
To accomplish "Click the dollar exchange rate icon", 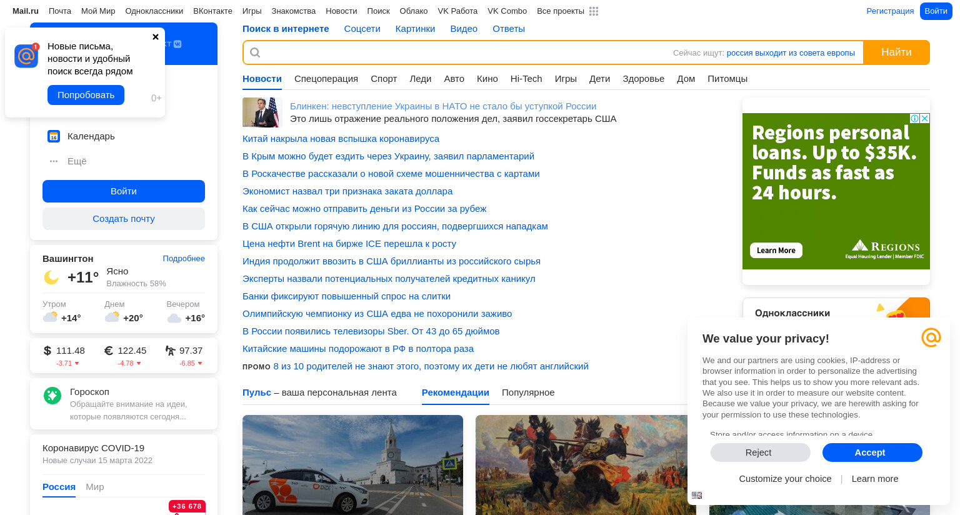I will (x=47, y=351).
